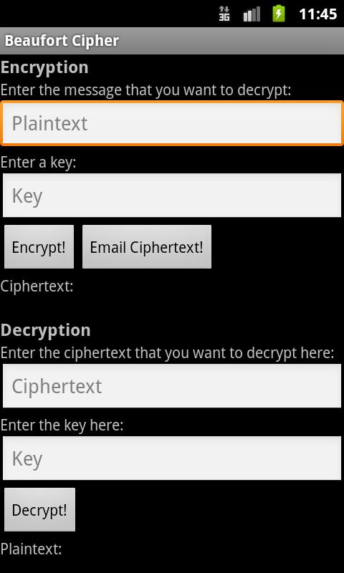Click the Encrypt! button
The width and height of the screenshot is (344, 573).
(39, 246)
